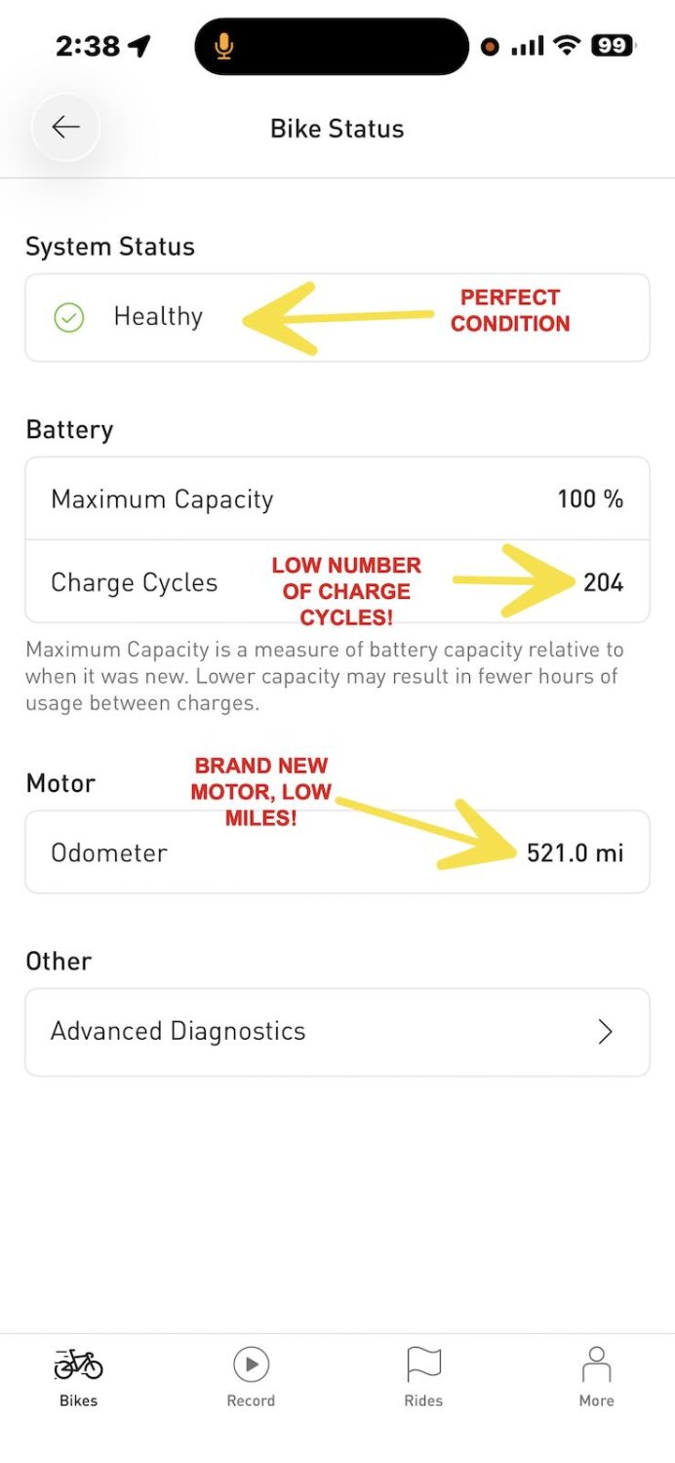Tap the Odometer reading 521.0 mi

click(576, 851)
